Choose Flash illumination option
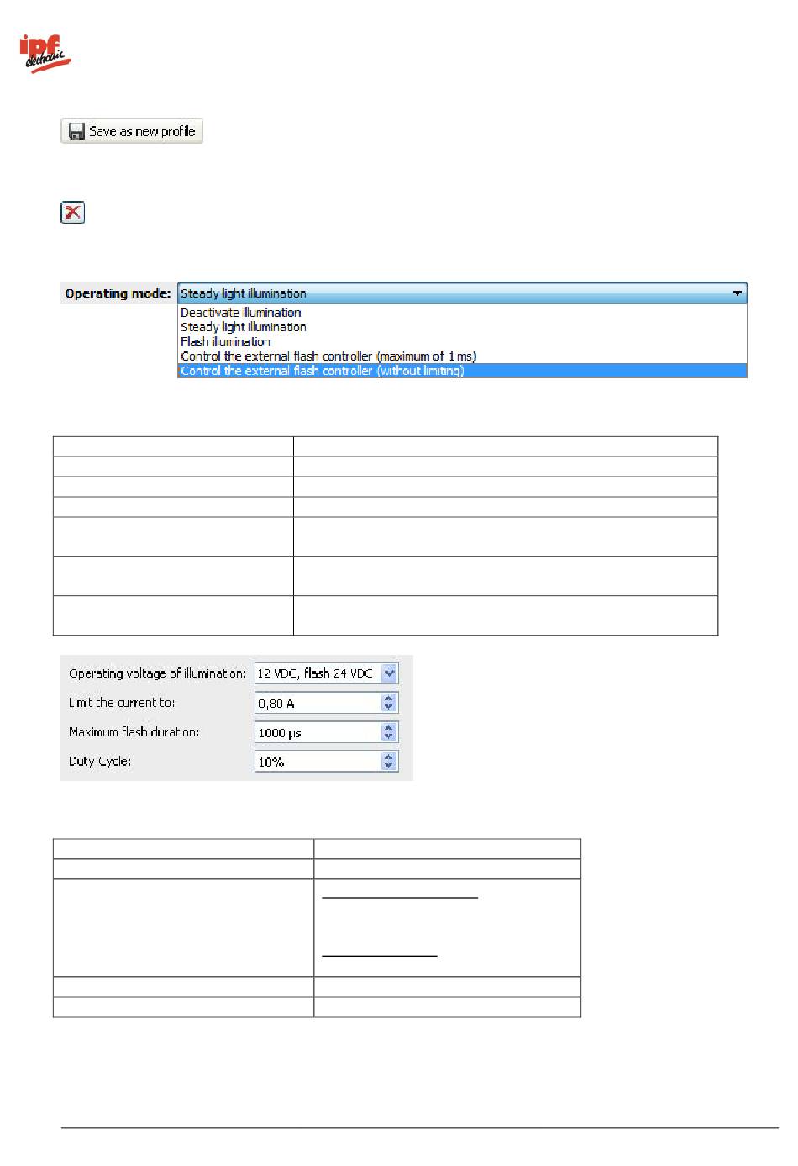Viewport: 798px width, 1166px height. tap(462, 341)
